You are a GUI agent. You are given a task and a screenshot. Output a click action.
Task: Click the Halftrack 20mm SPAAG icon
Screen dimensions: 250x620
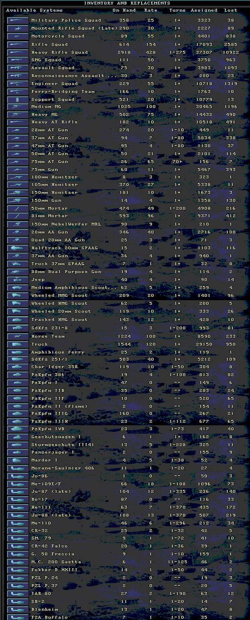coord(18,248)
